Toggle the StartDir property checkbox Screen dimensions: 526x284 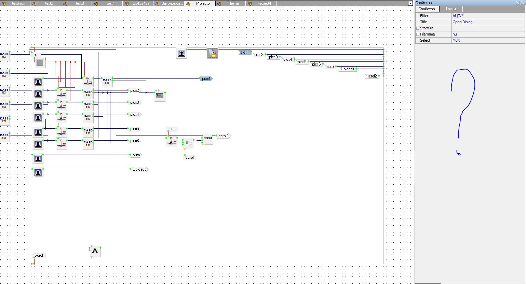coord(418,28)
